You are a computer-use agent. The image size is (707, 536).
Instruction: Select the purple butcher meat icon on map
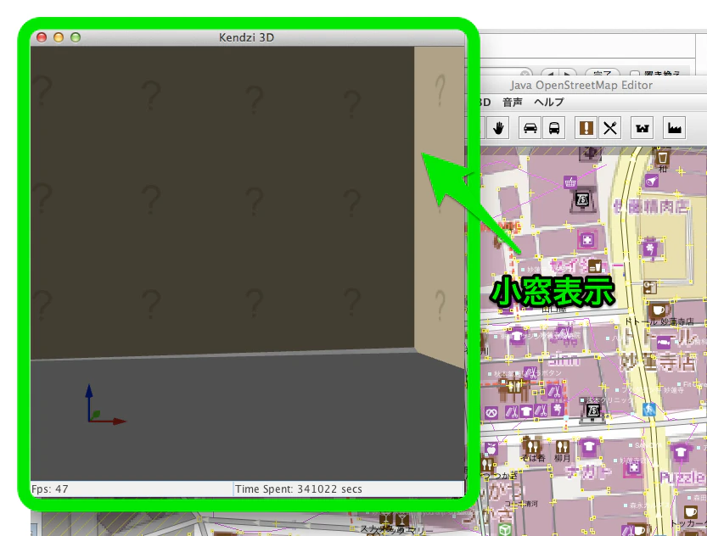(652, 181)
